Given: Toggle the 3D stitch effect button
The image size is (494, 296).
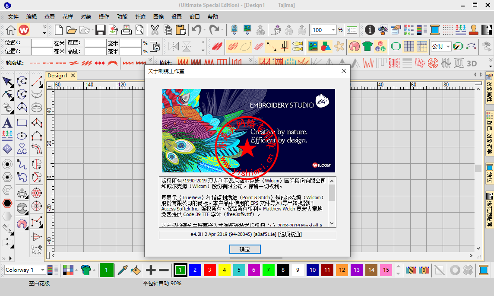Looking at the screenshot, I should click(x=472, y=64).
